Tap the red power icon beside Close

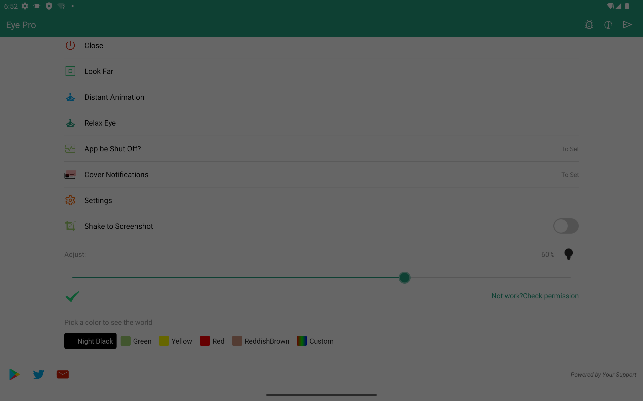70,45
